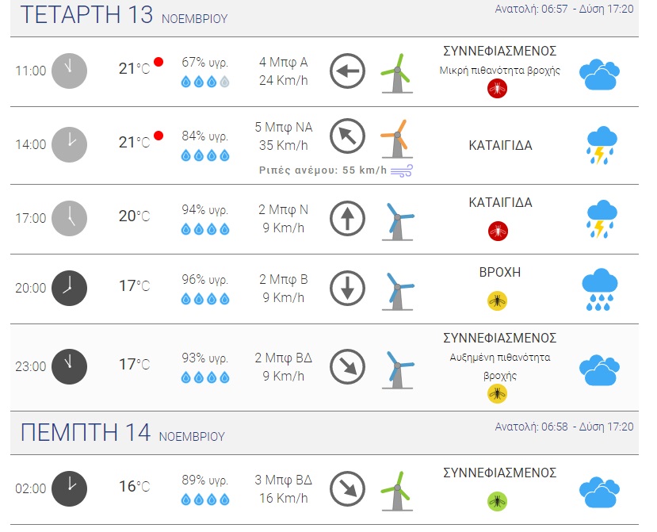Screen dimensions: 657x532
Task: Click the wind gust icon beside 55 km/h
Action: (402, 170)
